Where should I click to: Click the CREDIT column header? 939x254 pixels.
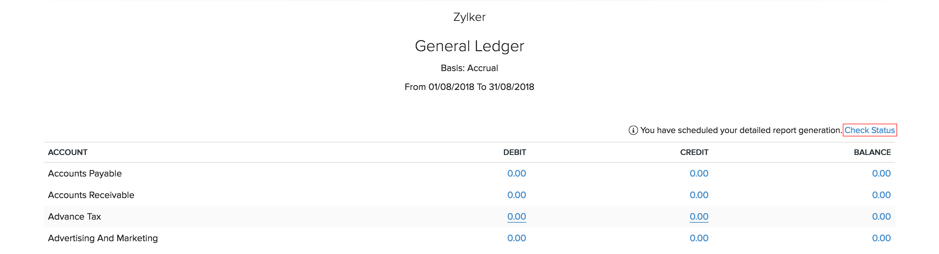click(694, 152)
